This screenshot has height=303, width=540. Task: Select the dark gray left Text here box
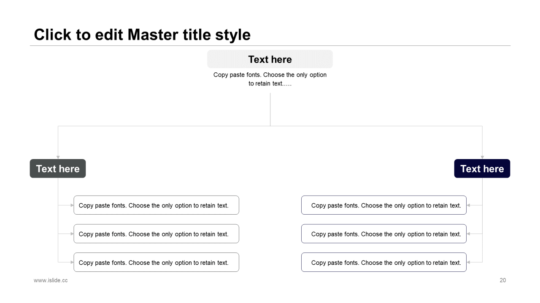tap(58, 169)
